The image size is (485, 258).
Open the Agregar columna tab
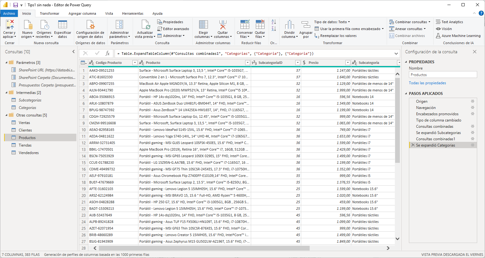coord(82,13)
